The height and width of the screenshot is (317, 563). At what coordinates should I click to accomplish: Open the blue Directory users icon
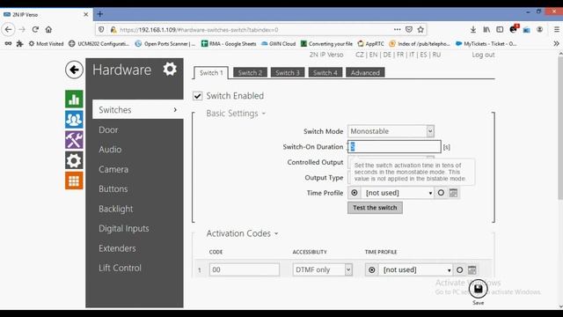point(74,120)
